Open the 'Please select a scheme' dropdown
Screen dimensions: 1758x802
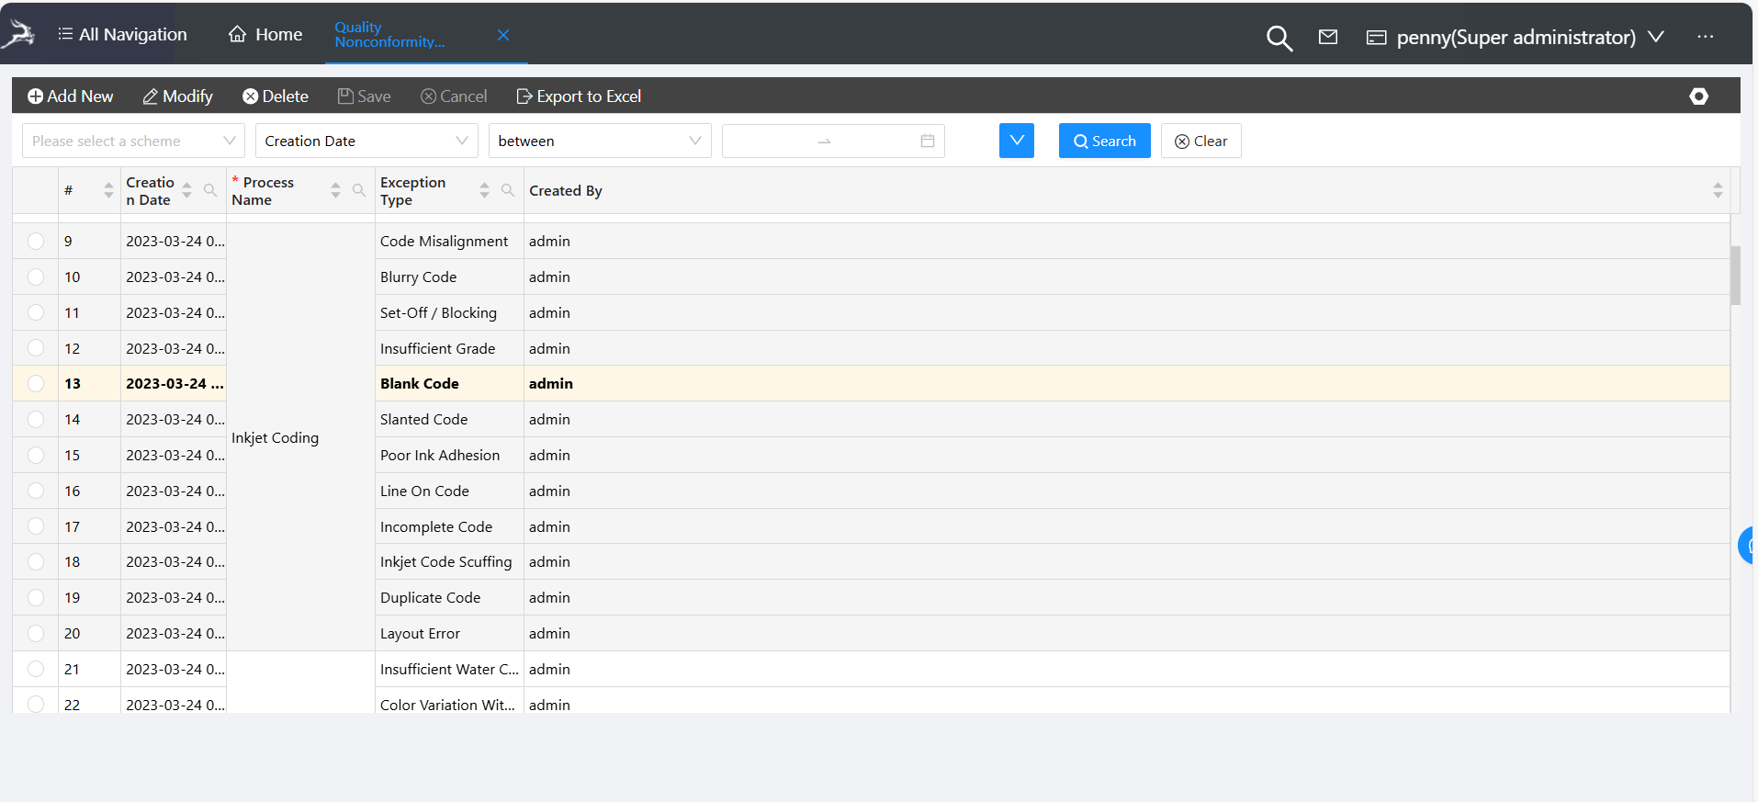coord(133,141)
